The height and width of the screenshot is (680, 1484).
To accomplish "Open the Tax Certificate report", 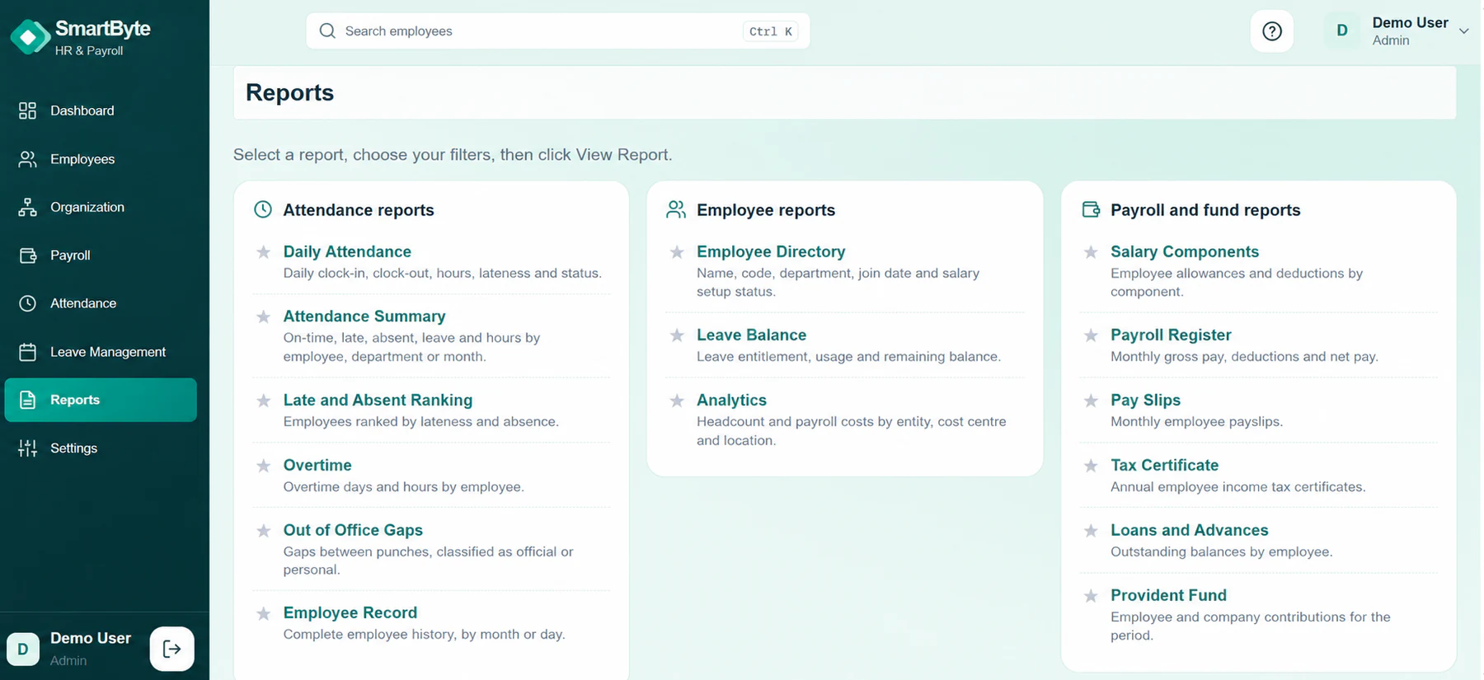I will click(x=1164, y=465).
